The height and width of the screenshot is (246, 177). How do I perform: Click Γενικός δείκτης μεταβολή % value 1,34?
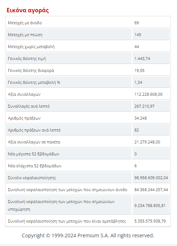(138, 82)
